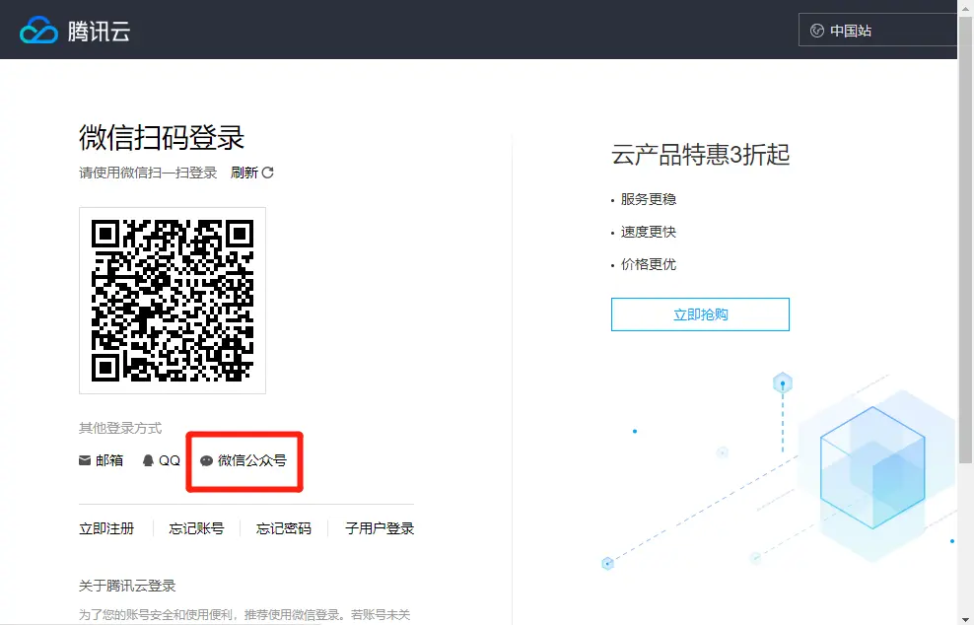Image resolution: width=974 pixels, height=625 pixels.
Task: Open 子用户登录 sub-user login
Action: point(380,528)
